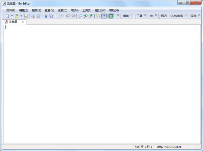Toggle the filter toolbar button
Screen dimensions: 203x151
click(104, 16)
